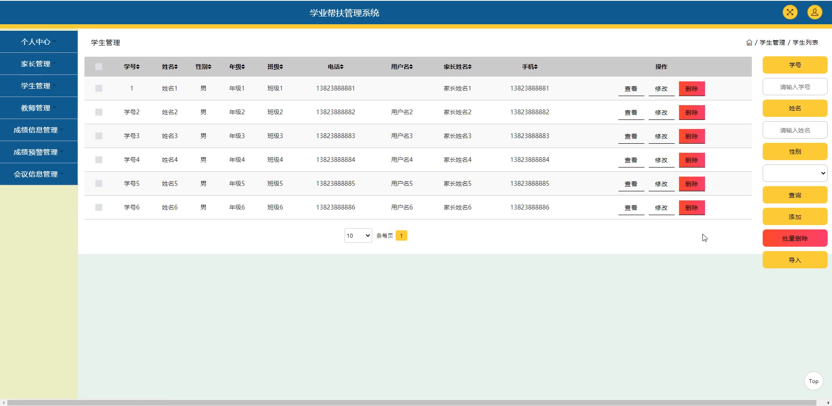
Task: Check the row checkbox for 学号2
Action: (99, 112)
